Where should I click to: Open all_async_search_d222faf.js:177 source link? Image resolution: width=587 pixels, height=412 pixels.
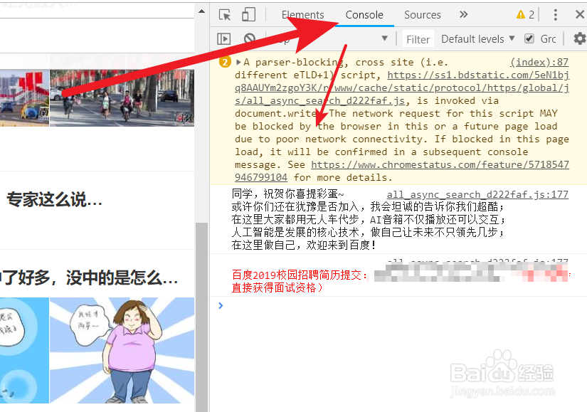(477, 194)
